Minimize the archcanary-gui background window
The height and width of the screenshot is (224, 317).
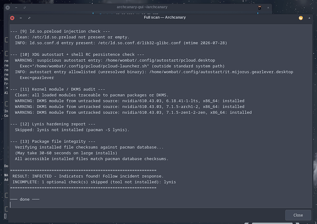[16, 7]
